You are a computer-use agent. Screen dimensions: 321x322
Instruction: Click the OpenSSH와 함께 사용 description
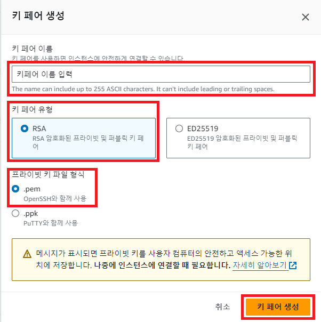pyautogui.click(x=55, y=198)
